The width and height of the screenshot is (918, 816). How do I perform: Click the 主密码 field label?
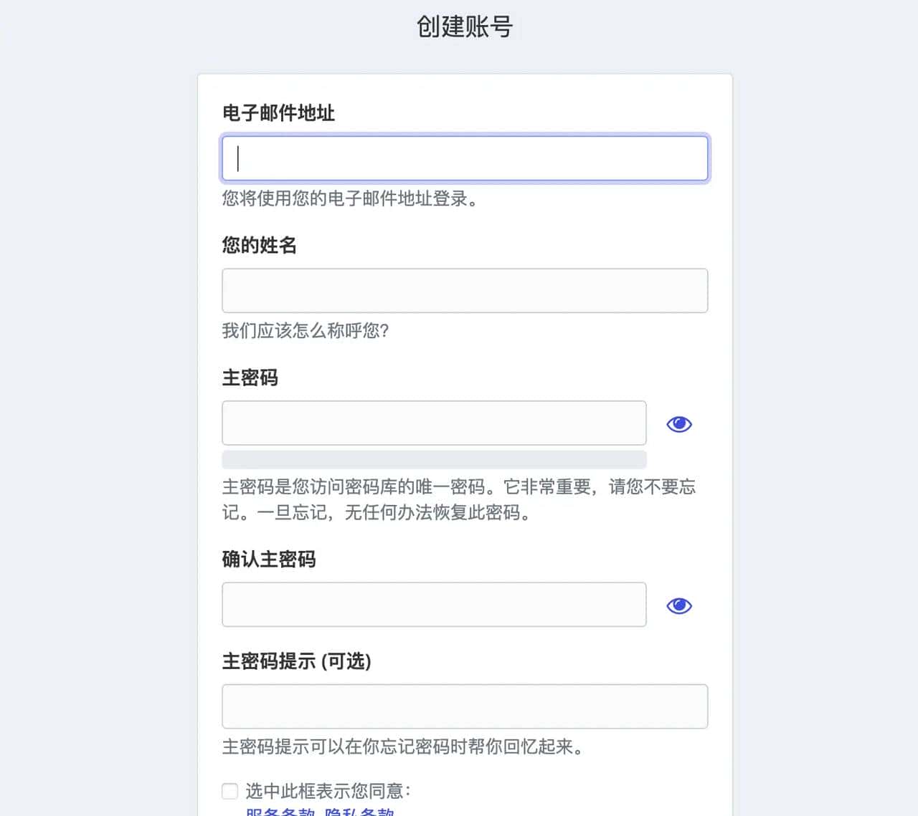point(249,378)
